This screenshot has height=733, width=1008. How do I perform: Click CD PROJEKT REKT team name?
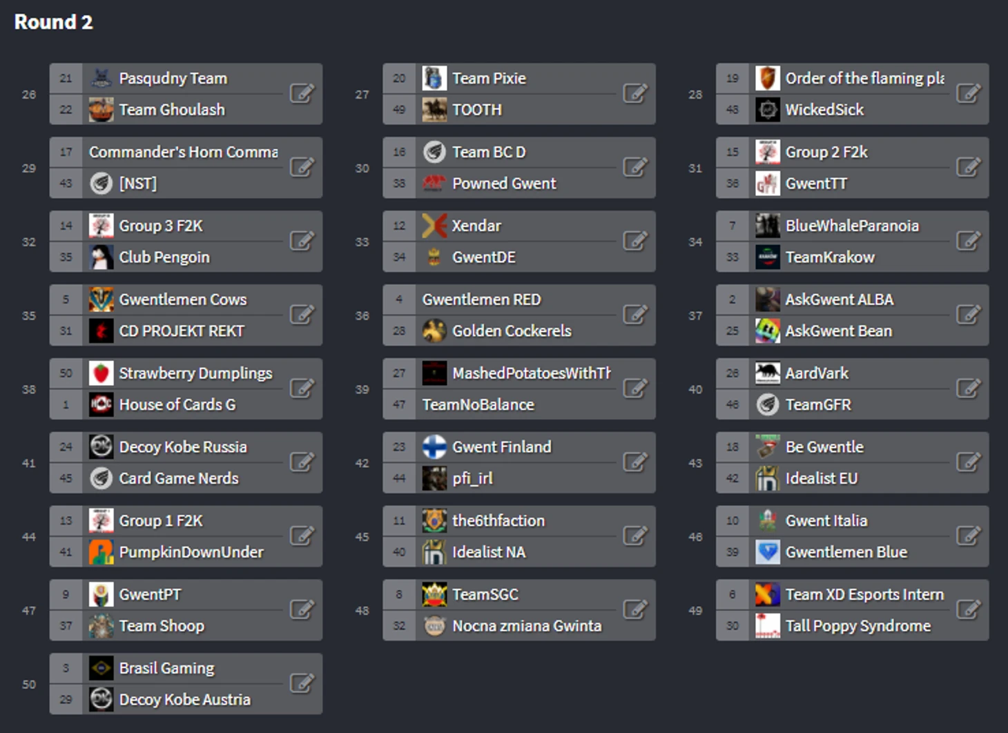182,331
